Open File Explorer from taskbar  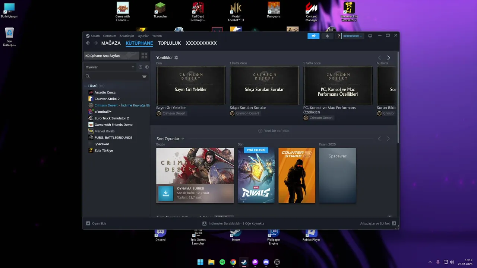point(211,262)
